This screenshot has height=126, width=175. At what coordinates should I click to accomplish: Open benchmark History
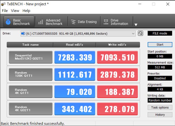tap(160, 115)
